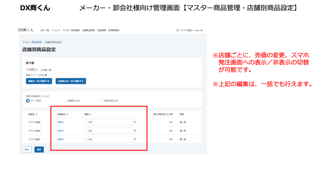Image resolution: width=322 pixels, height=181 pixels.
Task: Go to トピック in the navigation
Action: [x=56, y=30]
